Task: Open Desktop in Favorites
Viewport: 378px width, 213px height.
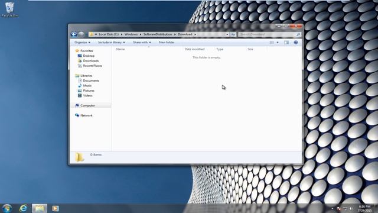Action: [x=89, y=56]
